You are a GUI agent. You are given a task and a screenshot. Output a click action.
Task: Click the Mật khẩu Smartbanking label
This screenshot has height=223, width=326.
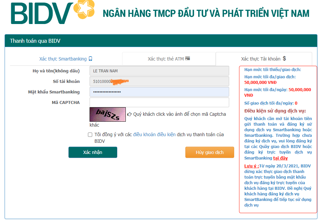coord(54,92)
